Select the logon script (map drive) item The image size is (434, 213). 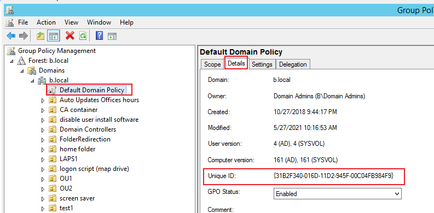pos(94,169)
